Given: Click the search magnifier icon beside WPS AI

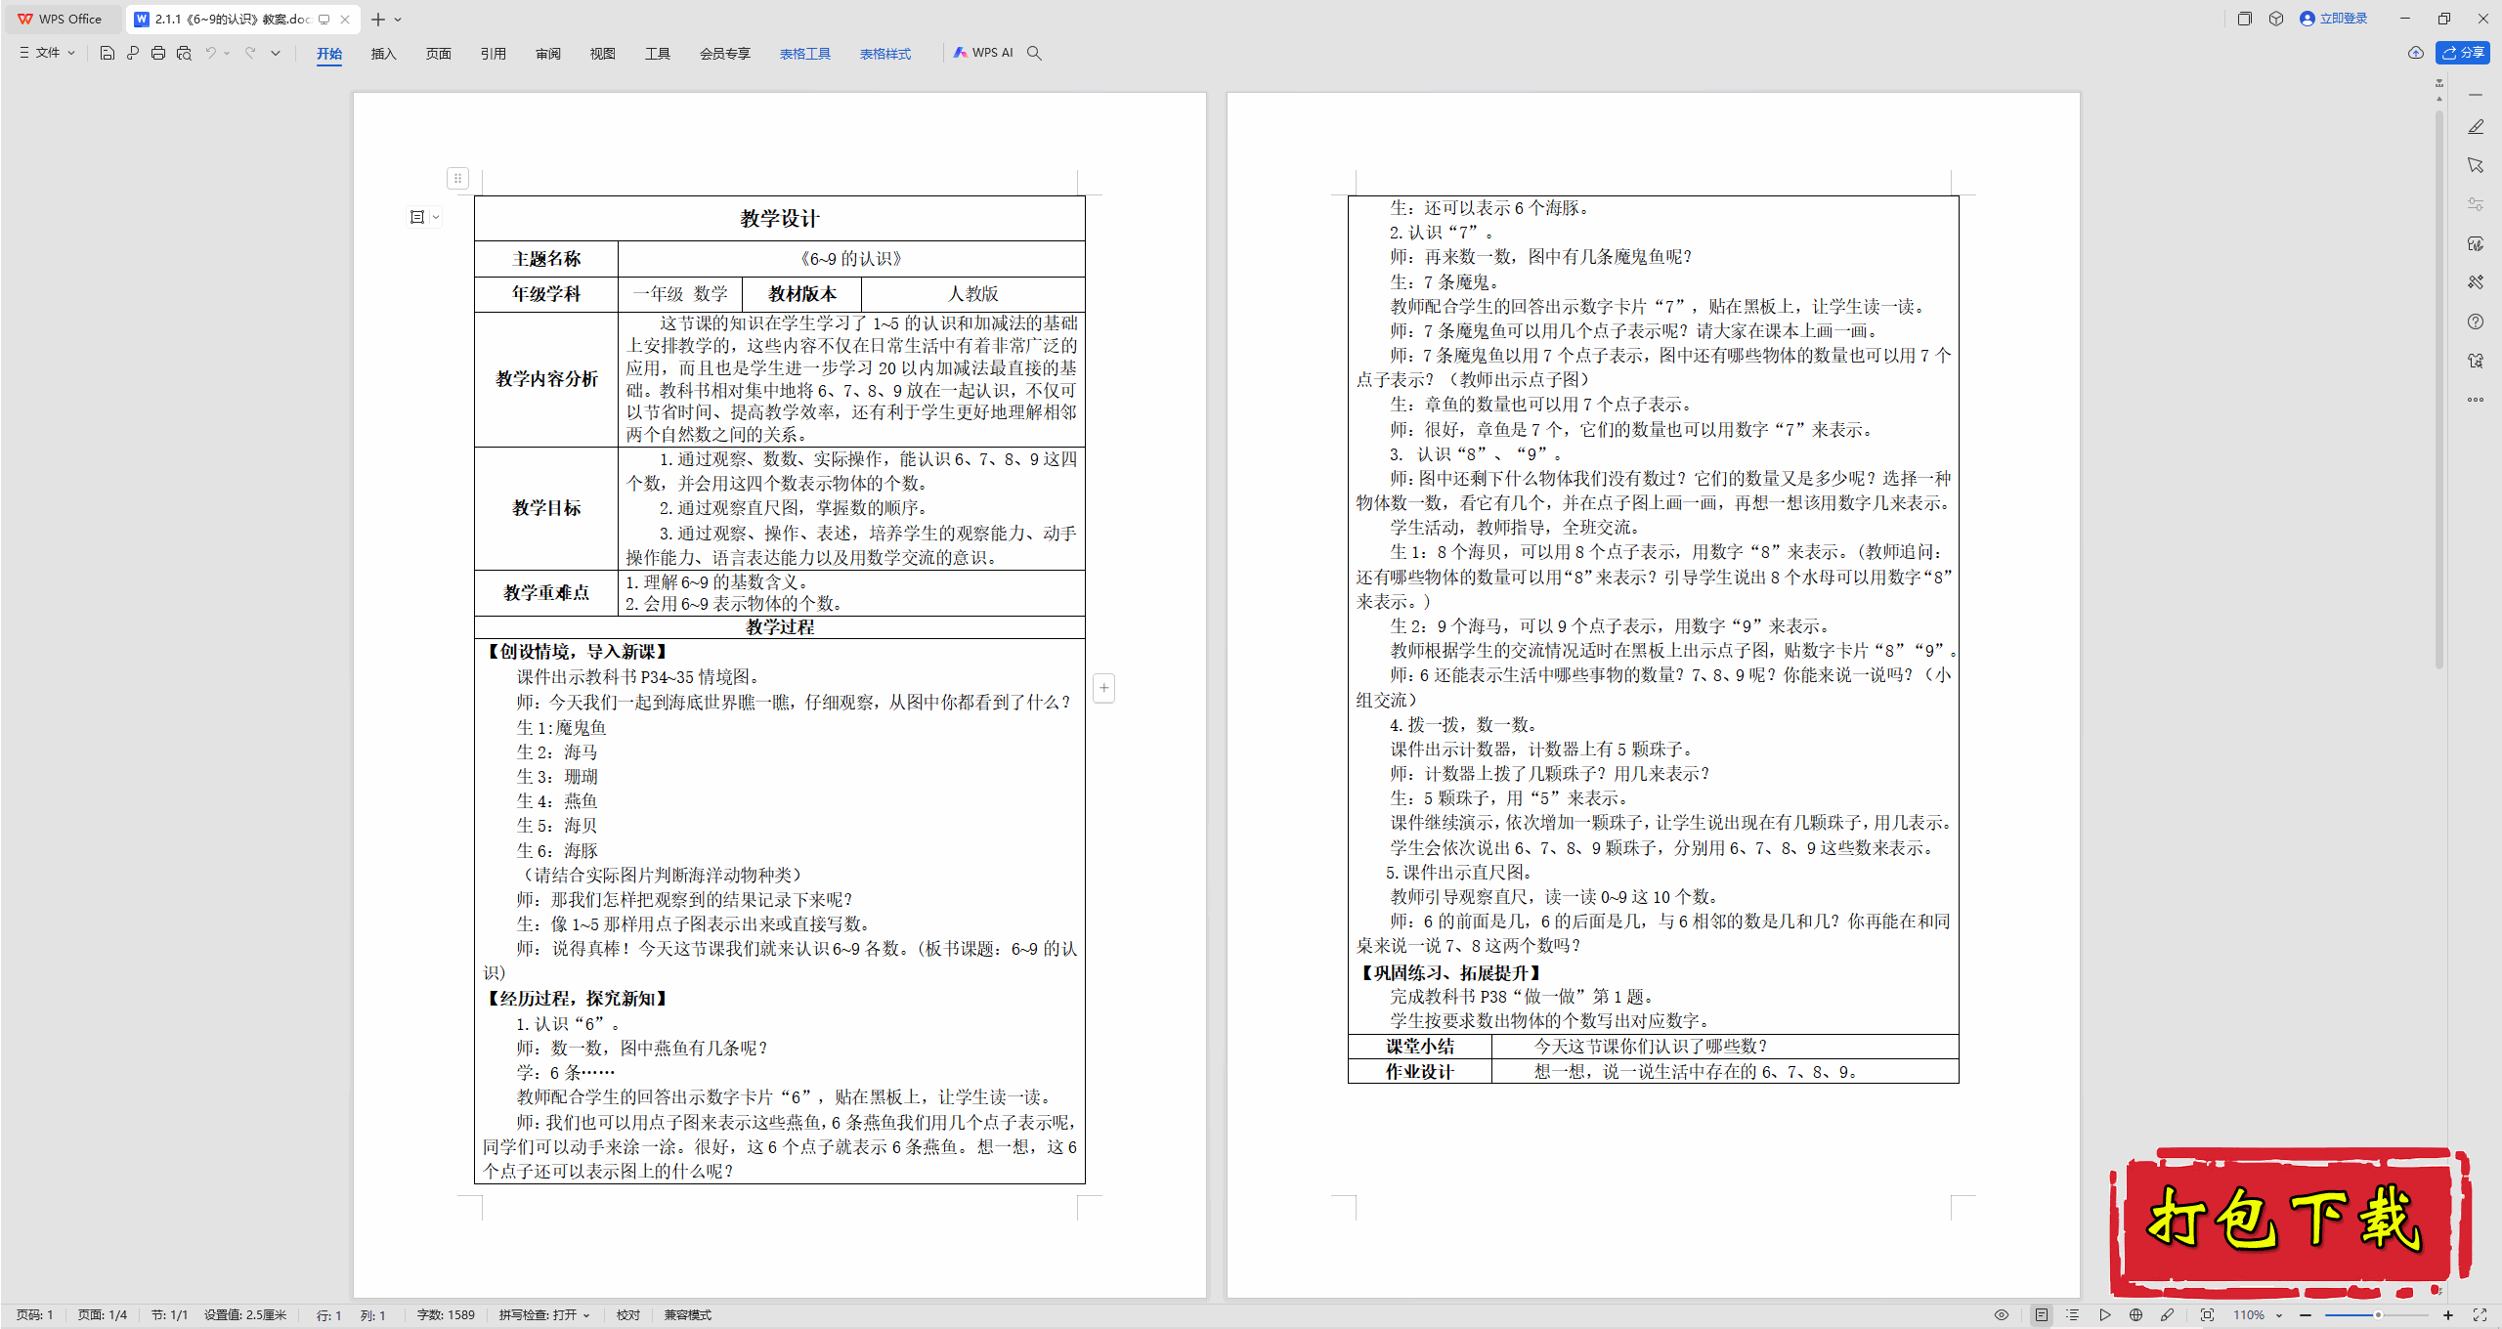Looking at the screenshot, I should point(1034,53).
